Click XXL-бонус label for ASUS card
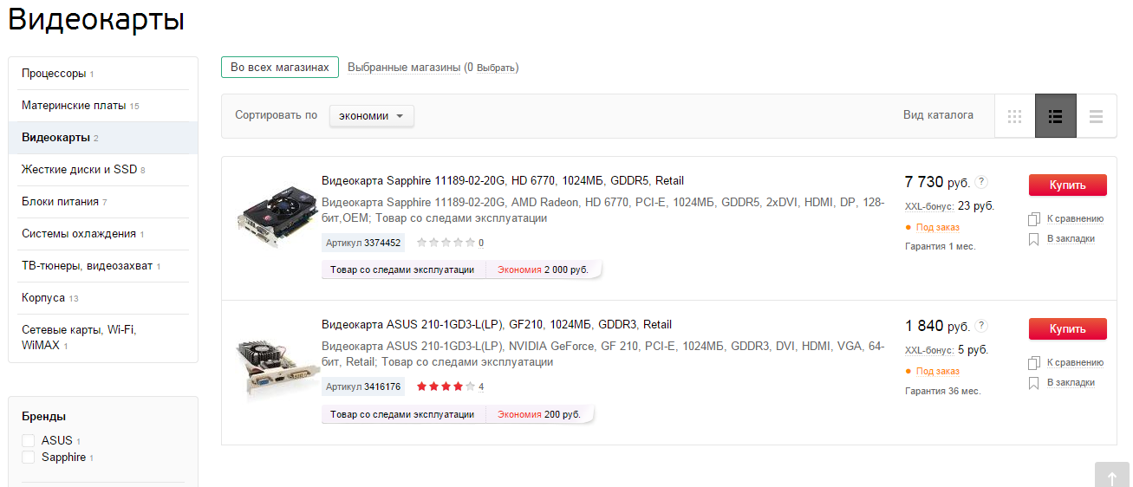This screenshot has height=487, width=1133. [x=929, y=351]
